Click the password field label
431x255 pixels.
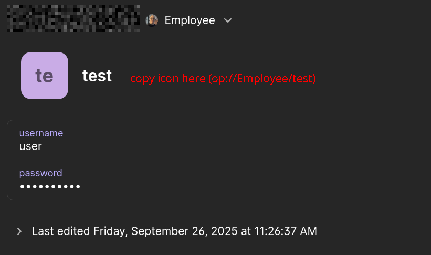[x=40, y=173]
